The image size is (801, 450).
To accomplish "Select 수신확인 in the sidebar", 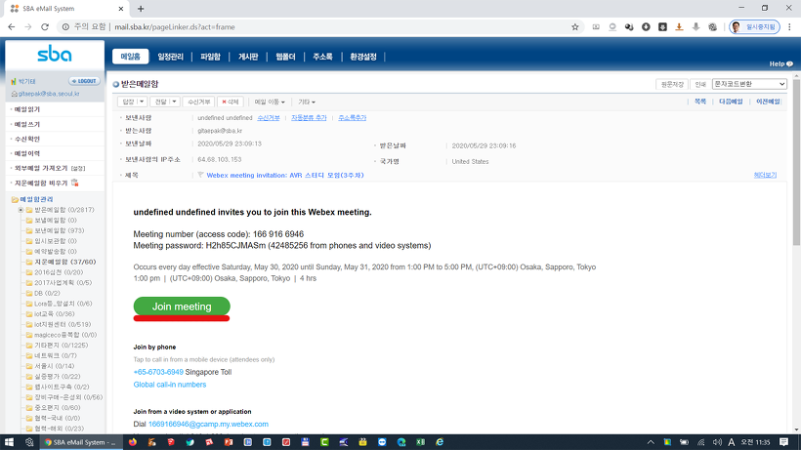I will pos(27,139).
